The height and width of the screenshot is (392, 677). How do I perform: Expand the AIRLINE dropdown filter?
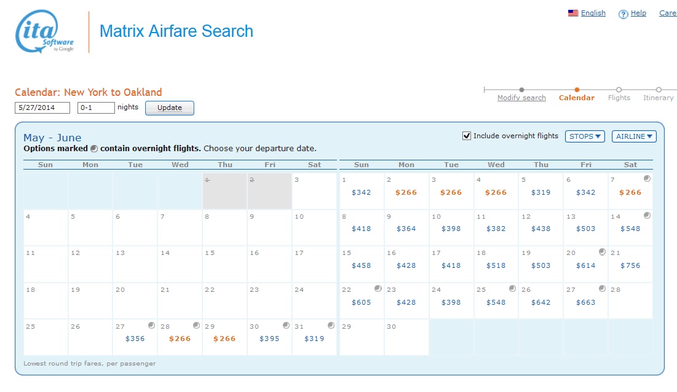634,136
